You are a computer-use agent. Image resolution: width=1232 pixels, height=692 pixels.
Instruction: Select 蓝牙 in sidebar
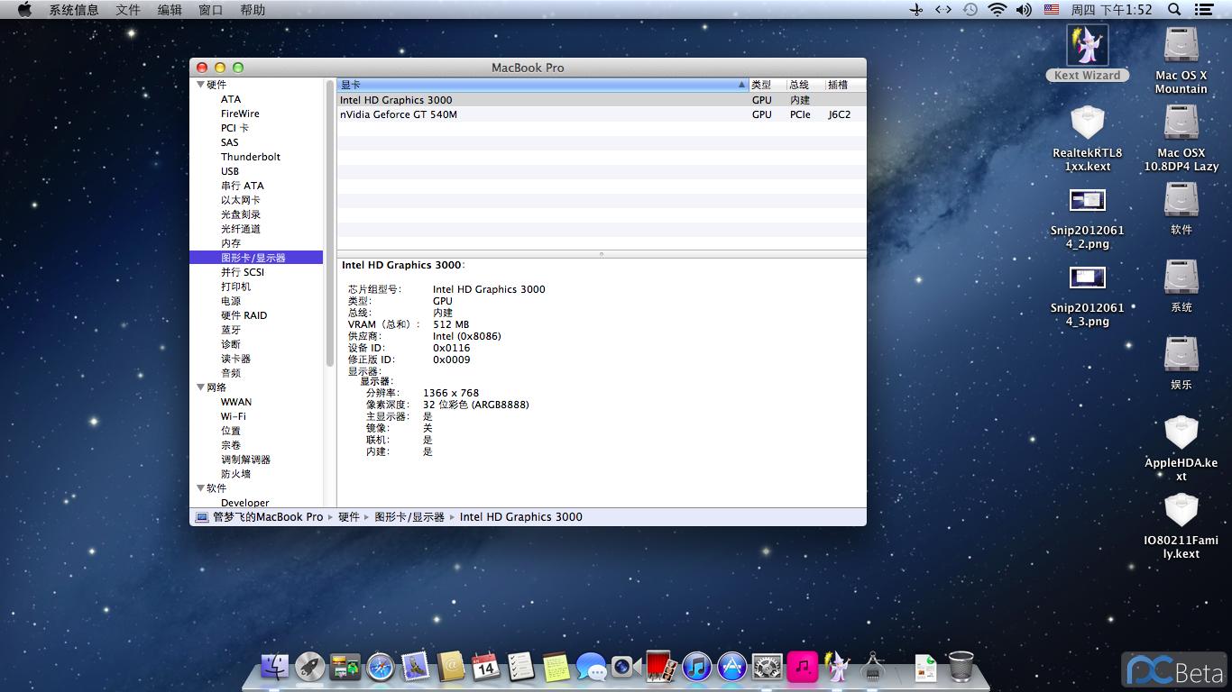click(231, 330)
